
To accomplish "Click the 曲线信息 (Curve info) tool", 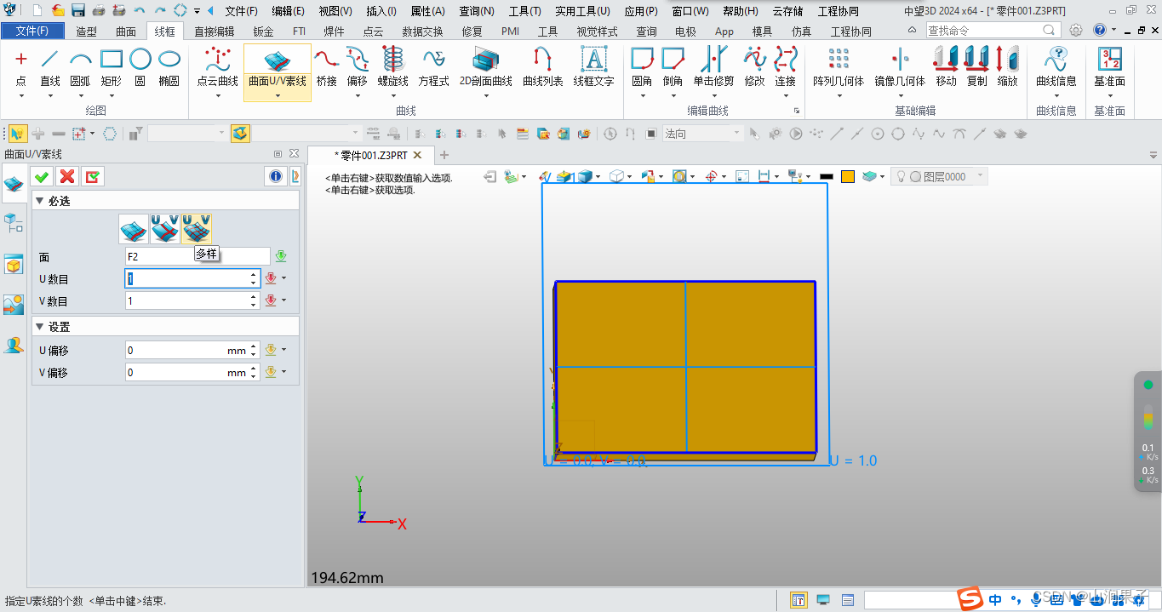I will click(x=1056, y=68).
